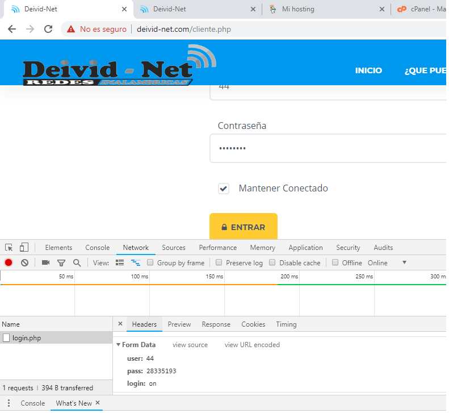Clear the network log
The width and height of the screenshot is (449, 413).
(24, 262)
